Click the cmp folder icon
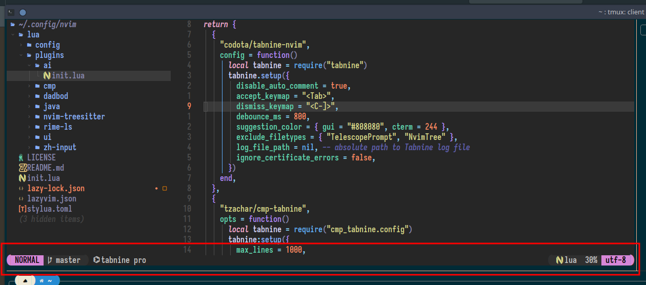 37,86
